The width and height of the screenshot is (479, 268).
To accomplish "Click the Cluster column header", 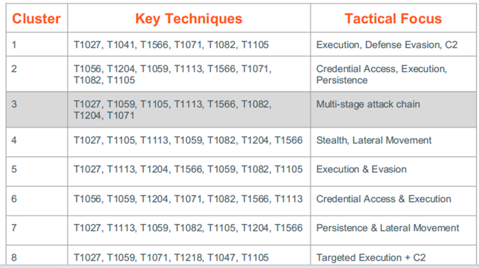I will pos(37,19).
